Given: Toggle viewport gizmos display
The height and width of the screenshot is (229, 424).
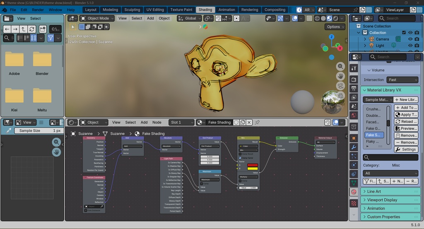Looking at the screenshot, I should 280,18.
